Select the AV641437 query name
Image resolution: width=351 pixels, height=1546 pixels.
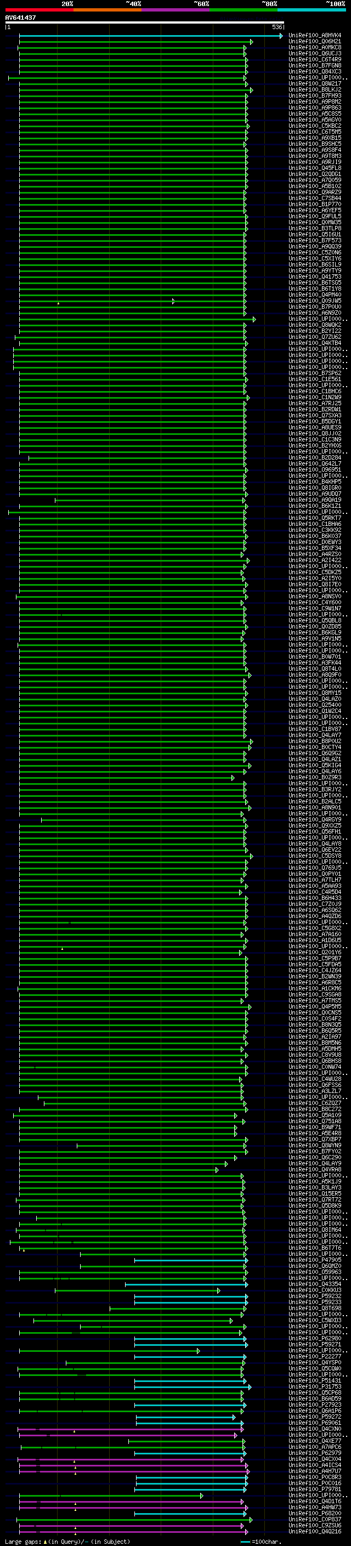pyautogui.click(x=20, y=18)
